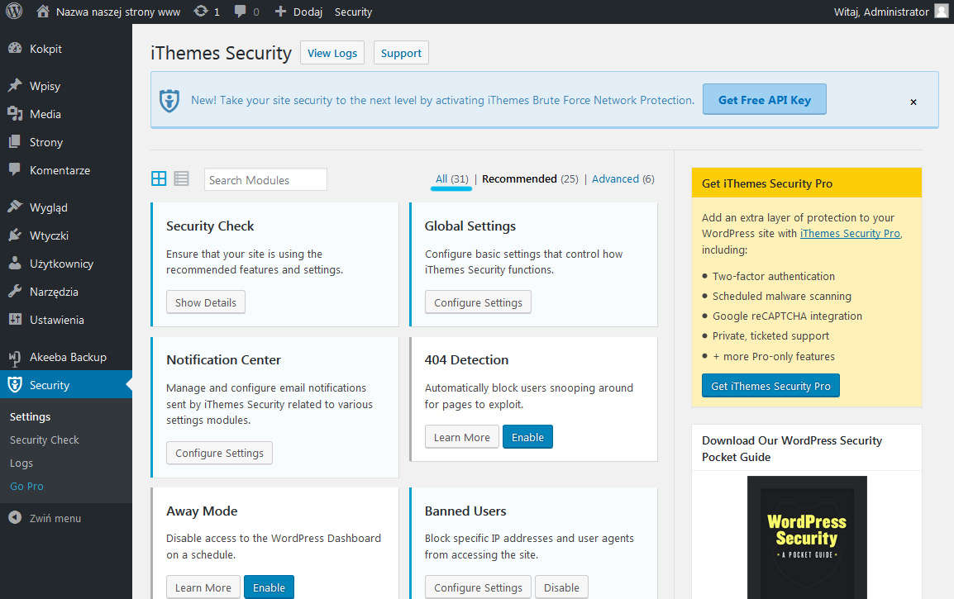Disable the Banned Users module
Screen dimensions: 954x599
point(561,587)
